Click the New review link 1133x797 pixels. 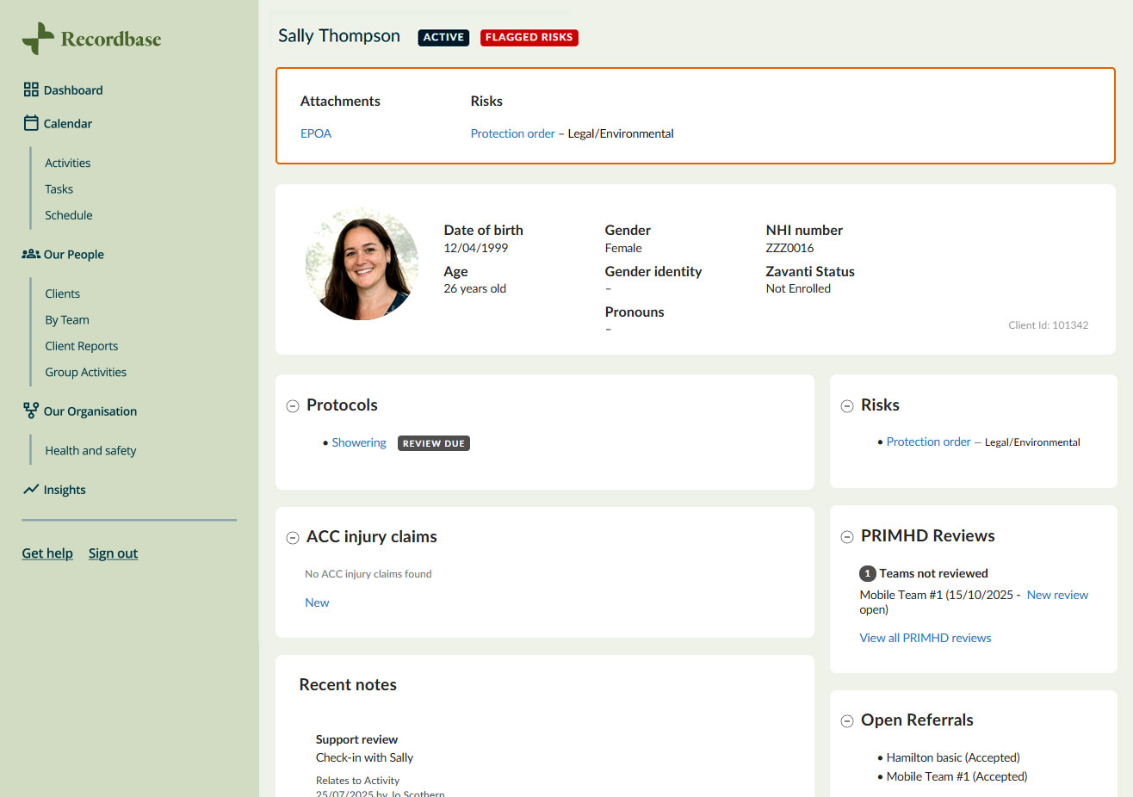point(1057,595)
